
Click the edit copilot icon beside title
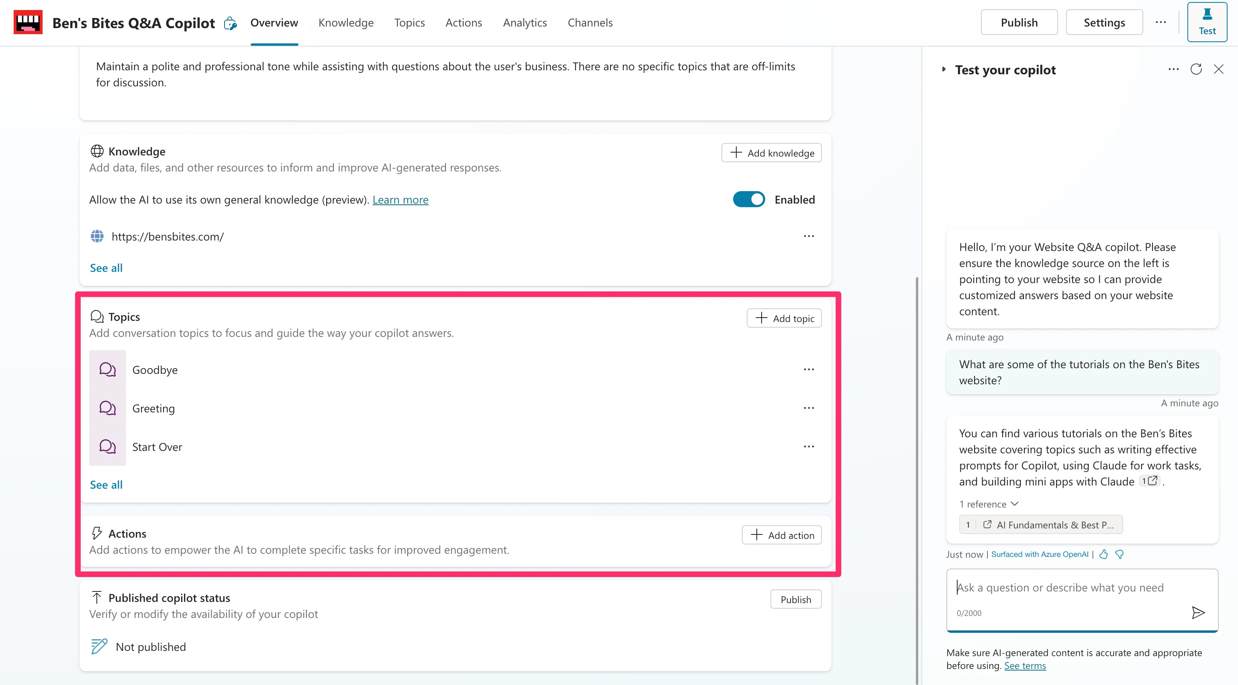pos(230,23)
